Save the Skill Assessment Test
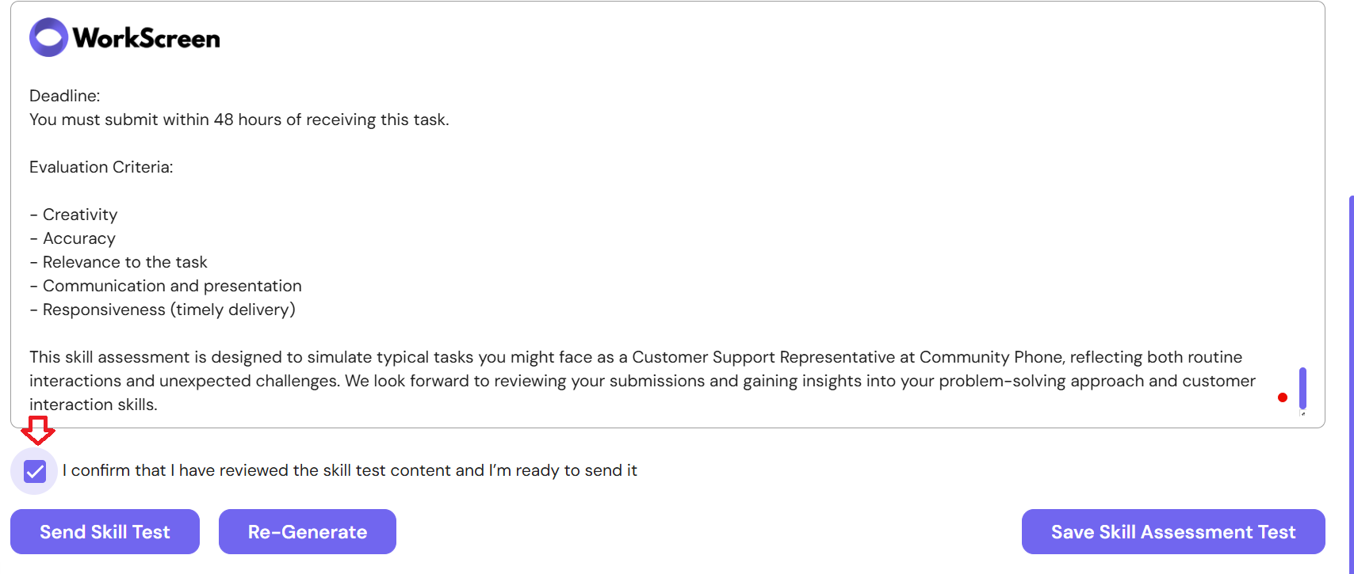Viewport: 1354px width, 574px height. tap(1173, 532)
